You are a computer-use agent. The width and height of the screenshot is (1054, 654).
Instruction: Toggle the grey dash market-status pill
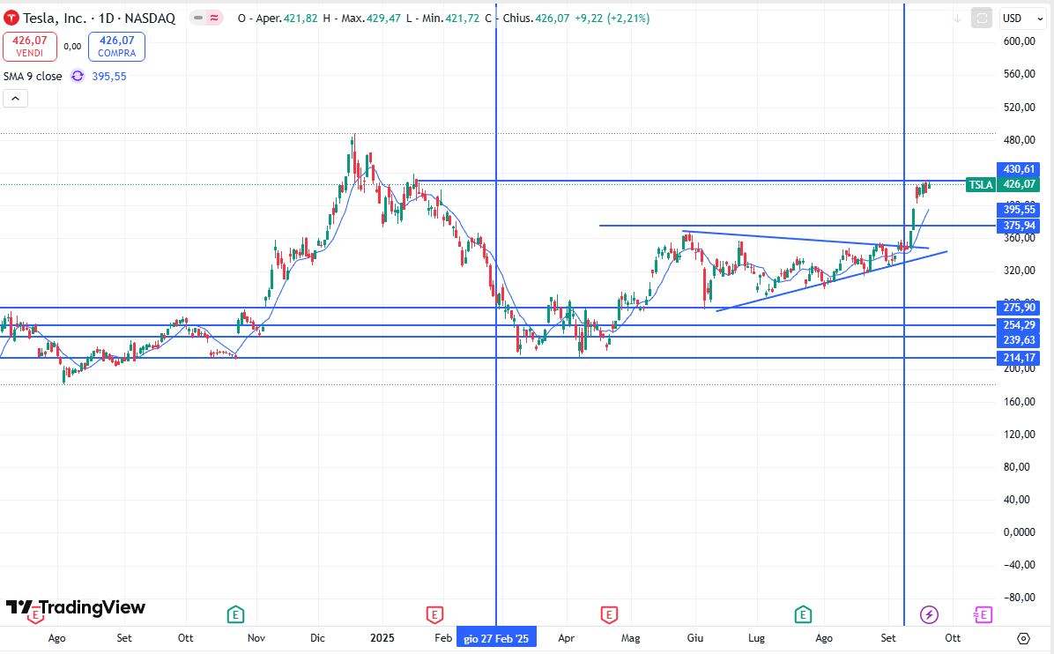(x=198, y=19)
